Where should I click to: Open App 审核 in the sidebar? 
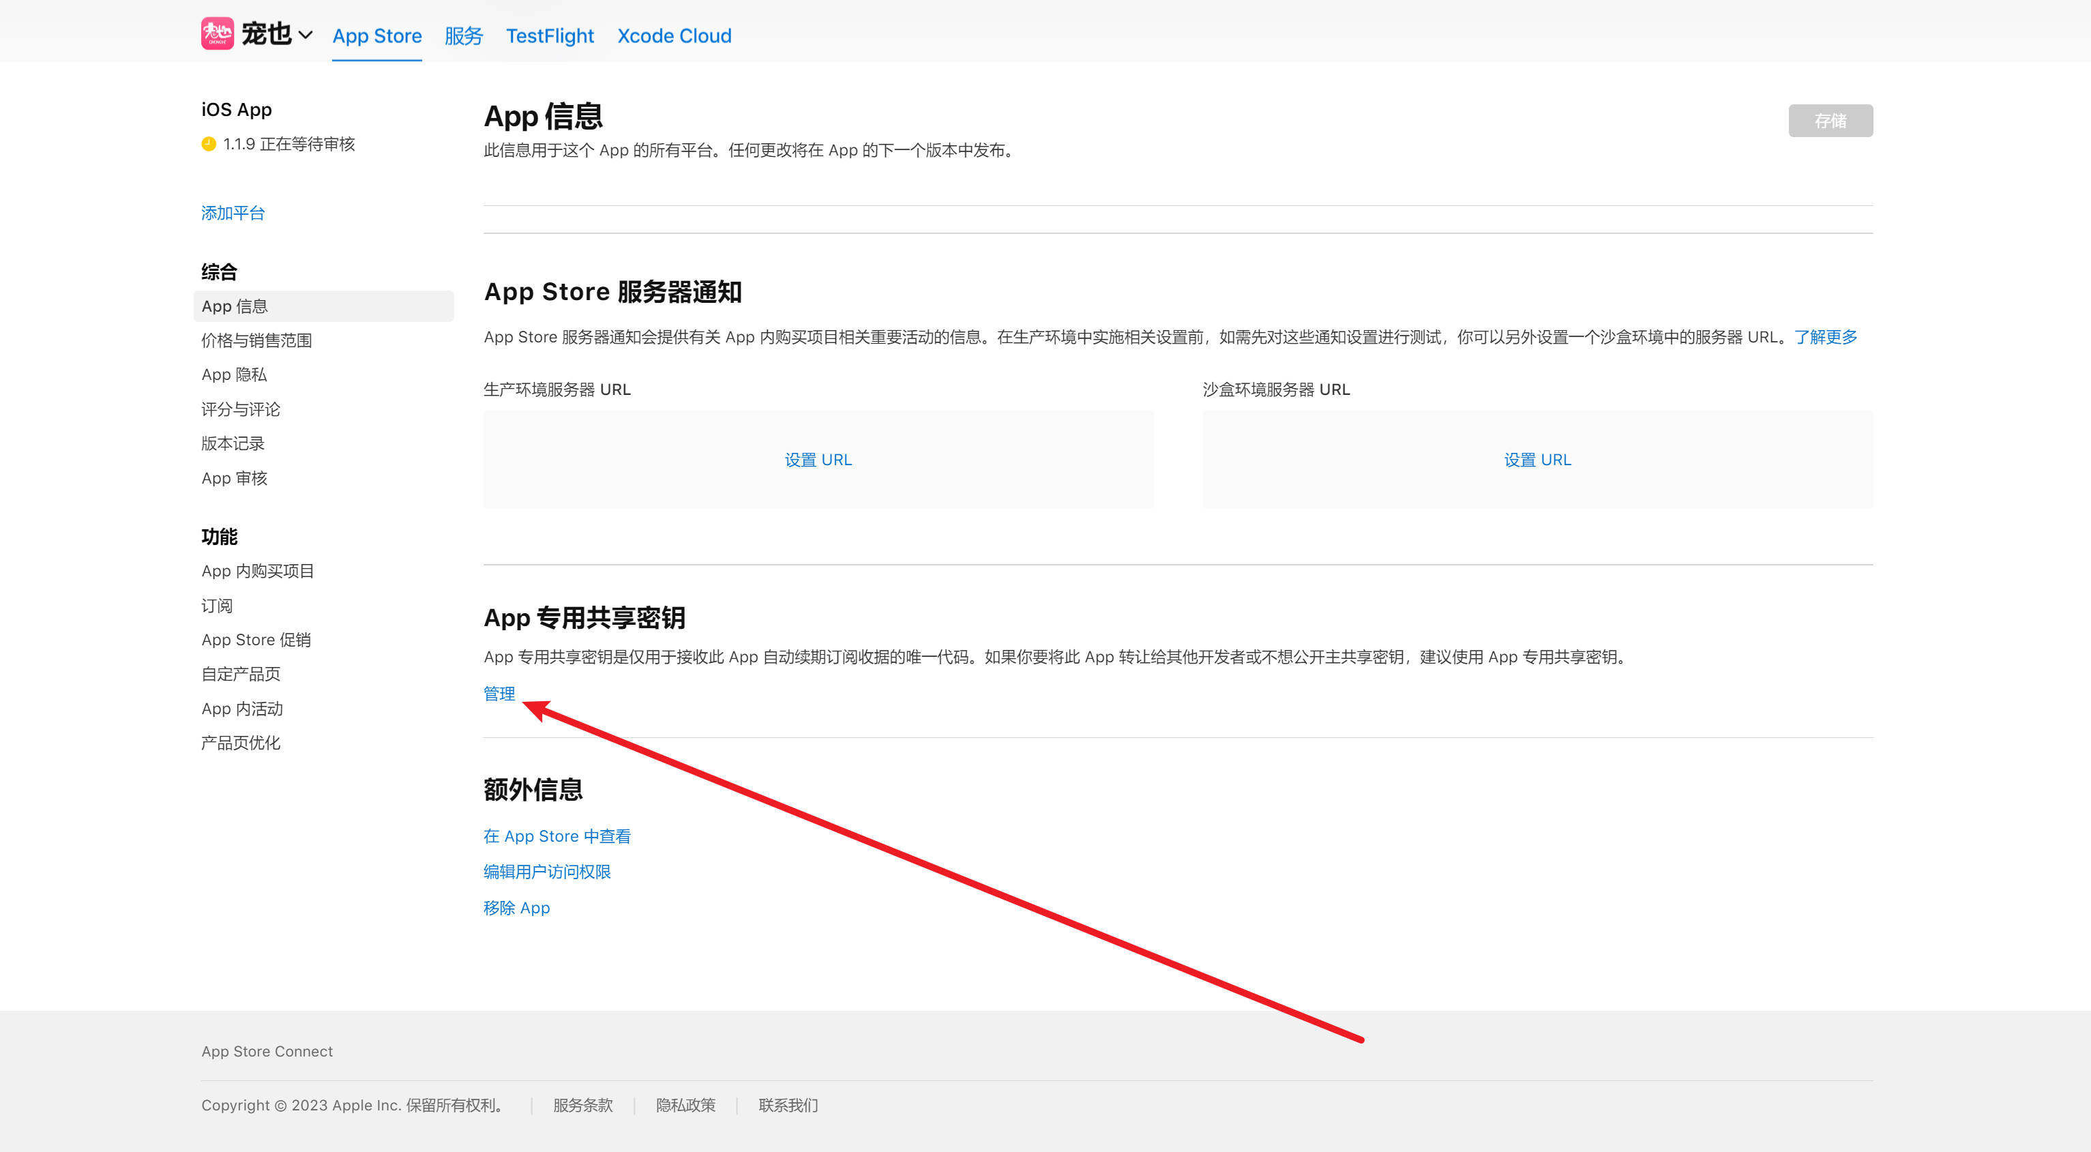(x=234, y=478)
